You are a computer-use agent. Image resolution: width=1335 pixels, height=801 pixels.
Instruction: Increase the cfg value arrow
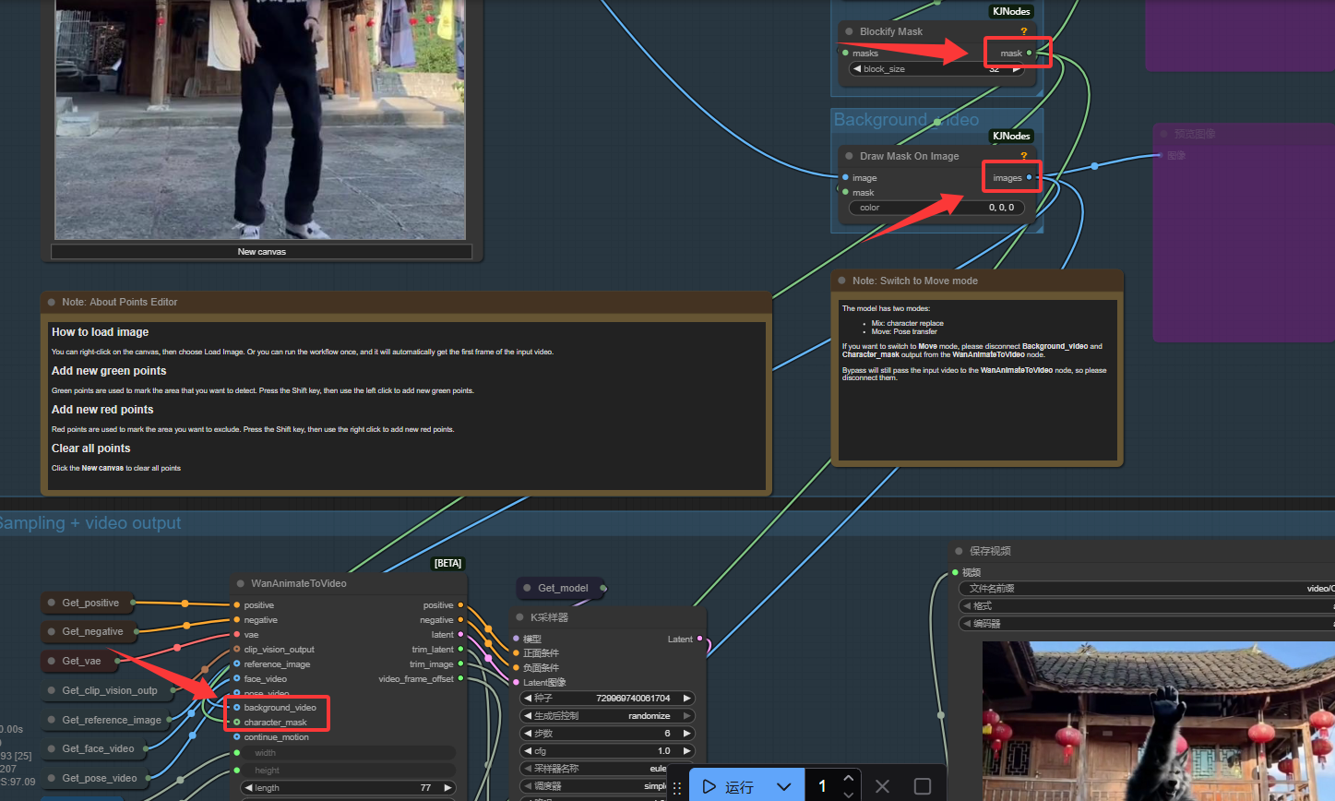click(x=686, y=751)
